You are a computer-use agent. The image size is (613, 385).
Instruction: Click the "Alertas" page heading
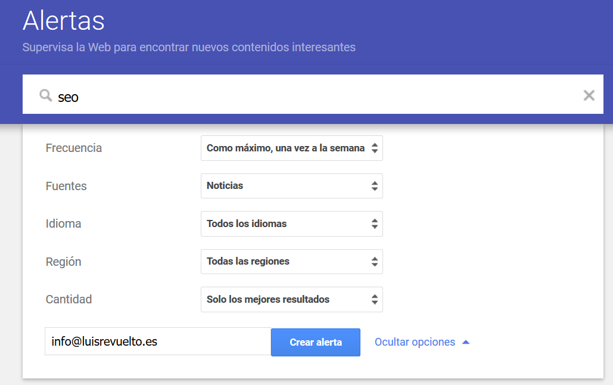64,21
